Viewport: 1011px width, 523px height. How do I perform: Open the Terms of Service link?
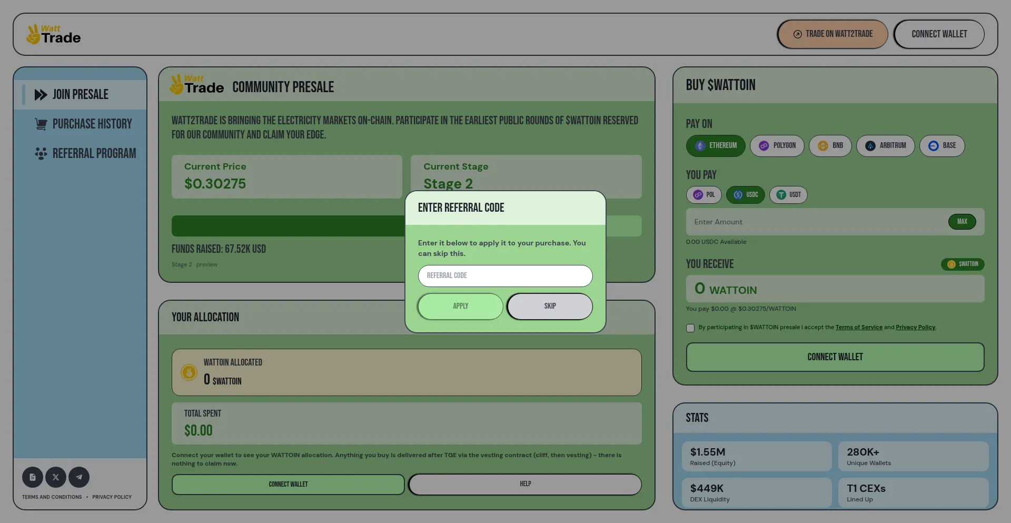(859, 328)
